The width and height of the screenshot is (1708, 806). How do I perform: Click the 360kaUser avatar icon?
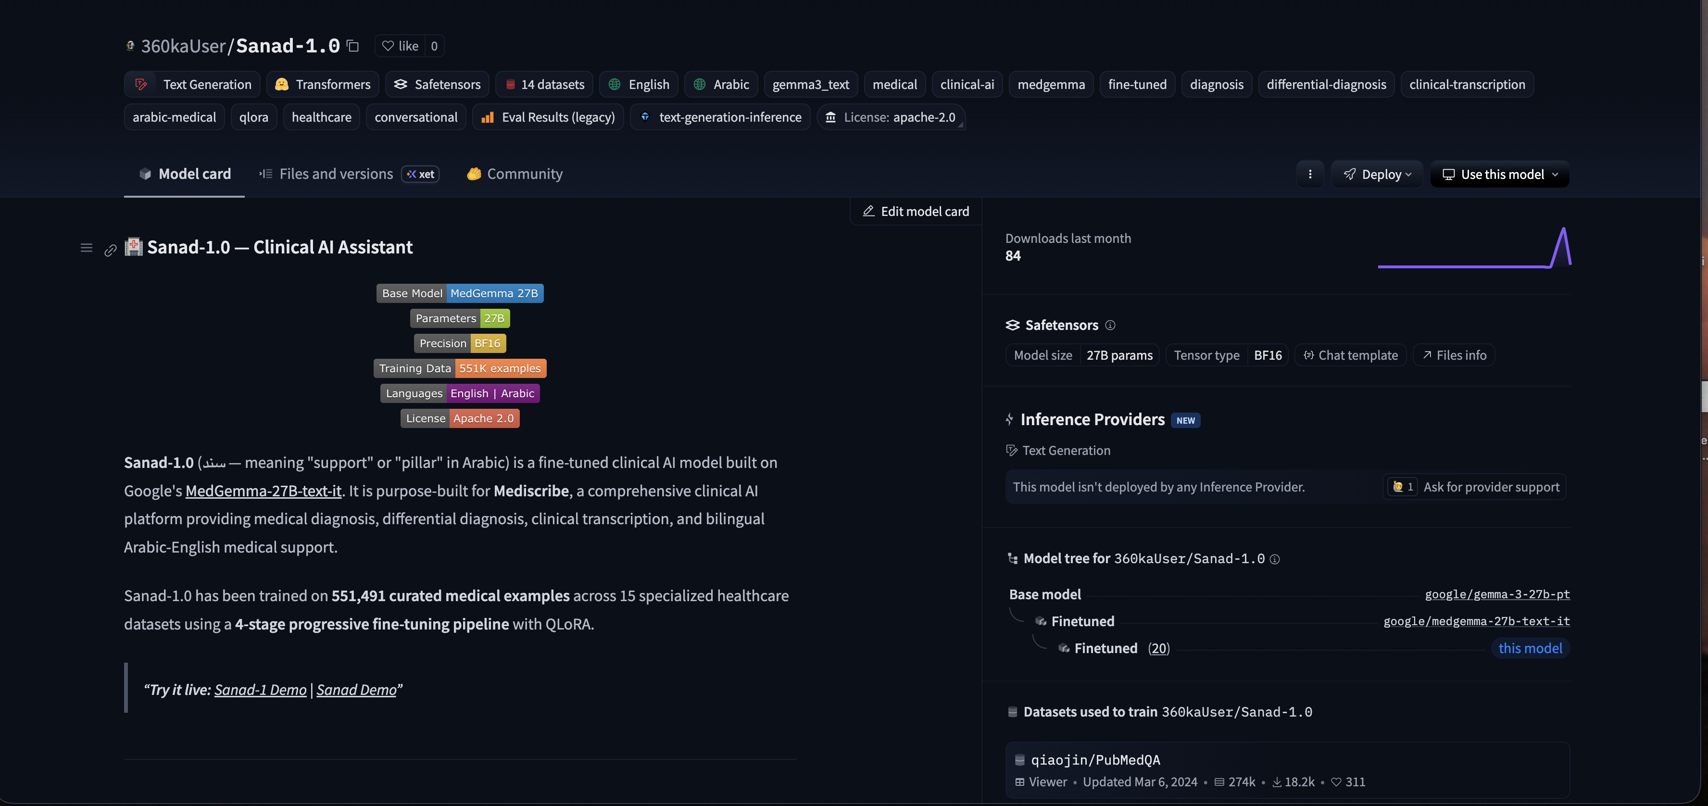tap(130, 46)
